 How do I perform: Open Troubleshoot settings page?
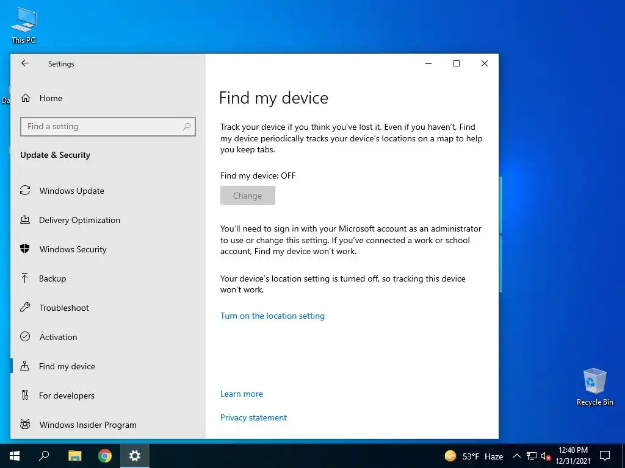107,308
